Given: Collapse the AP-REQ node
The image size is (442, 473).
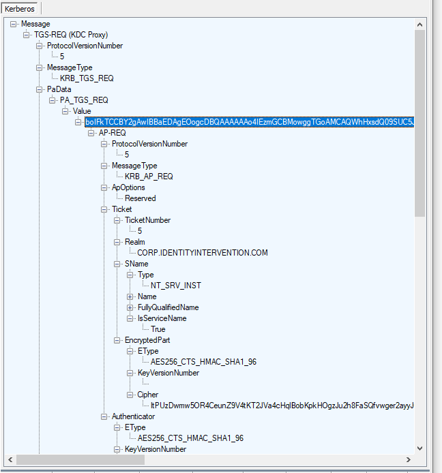Looking at the screenshot, I should coord(91,133).
